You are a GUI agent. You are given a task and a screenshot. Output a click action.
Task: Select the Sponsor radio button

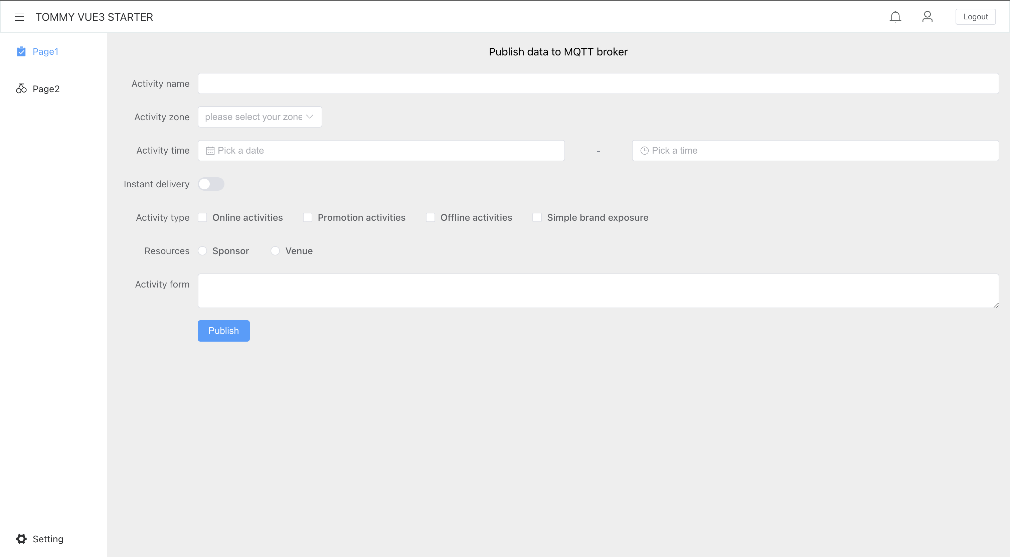coord(202,251)
